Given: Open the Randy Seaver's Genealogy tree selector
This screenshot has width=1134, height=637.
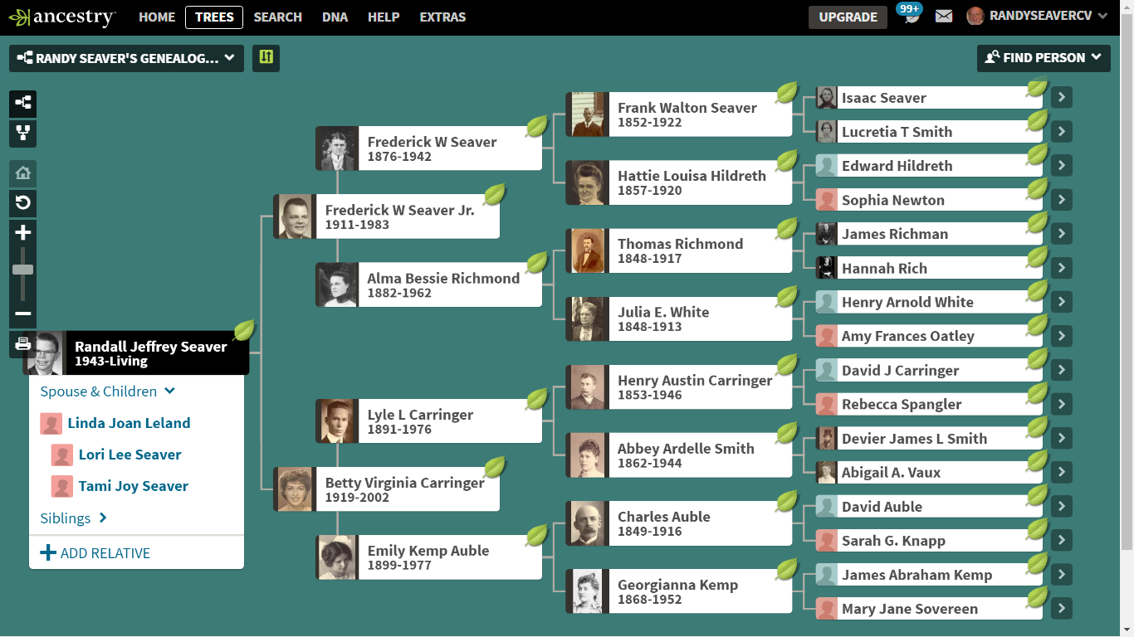Looking at the screenshot, I should (126, 58).
